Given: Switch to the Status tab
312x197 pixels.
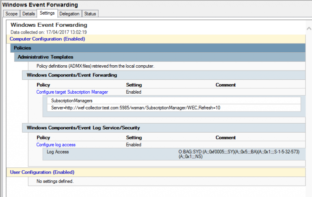Looking at the screenshot, I should (x=90, y=14).
